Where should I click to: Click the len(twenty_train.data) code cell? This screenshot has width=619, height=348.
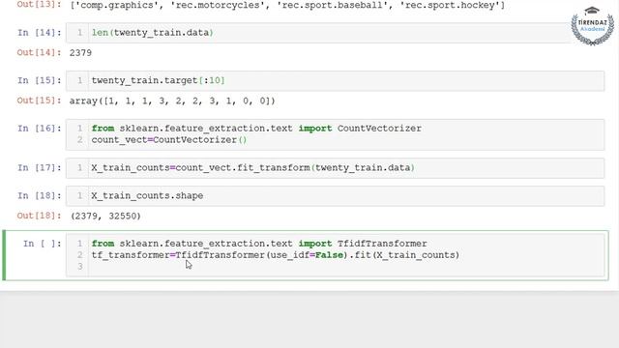335,33
